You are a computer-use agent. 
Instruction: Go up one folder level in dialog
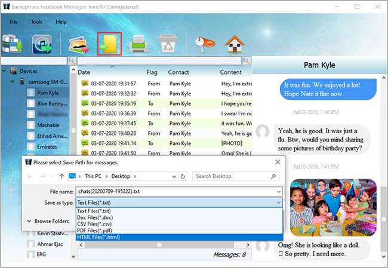62,176
